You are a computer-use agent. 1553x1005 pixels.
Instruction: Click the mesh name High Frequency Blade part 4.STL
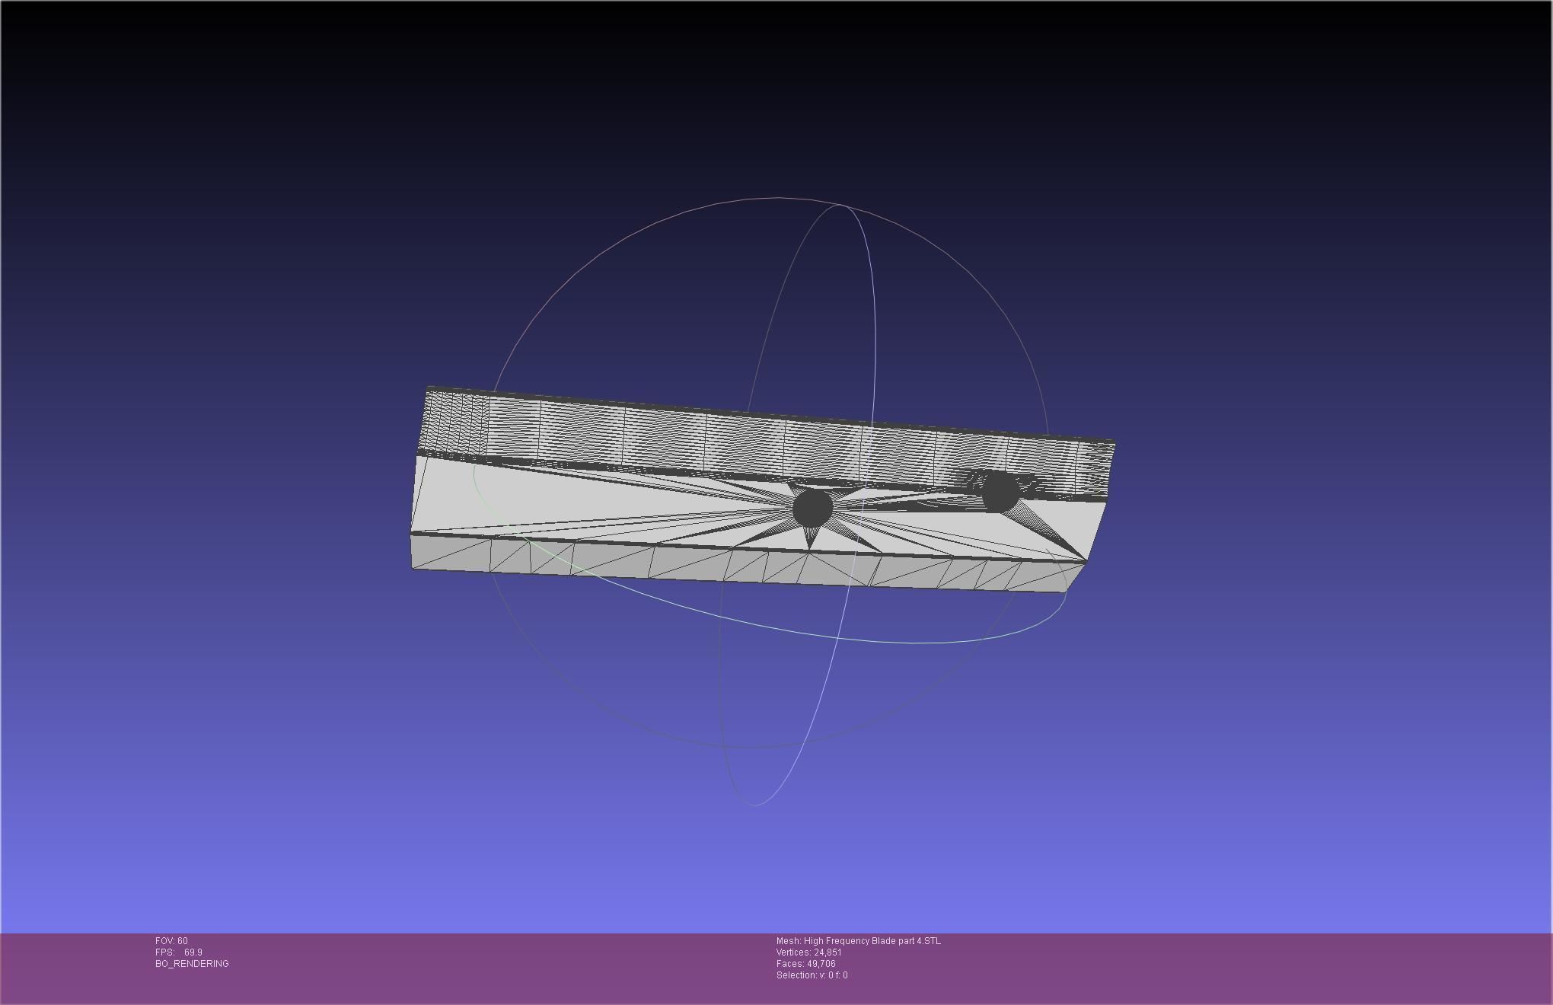click(x=858, y=941)
